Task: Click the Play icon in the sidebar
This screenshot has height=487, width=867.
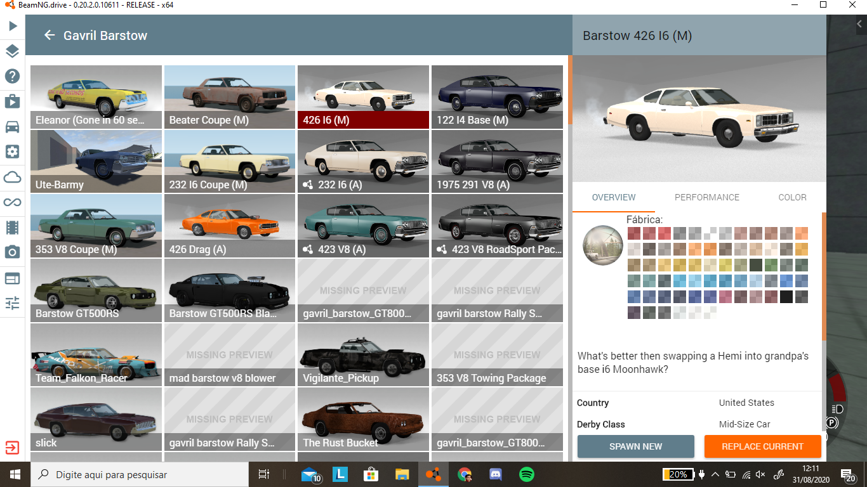Action: [13, 26]
